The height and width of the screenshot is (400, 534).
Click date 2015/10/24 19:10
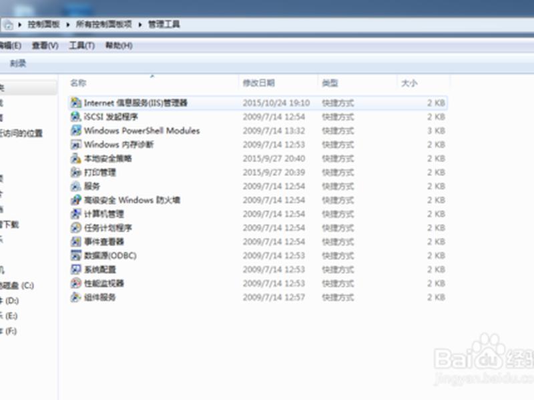click(276, 103)
